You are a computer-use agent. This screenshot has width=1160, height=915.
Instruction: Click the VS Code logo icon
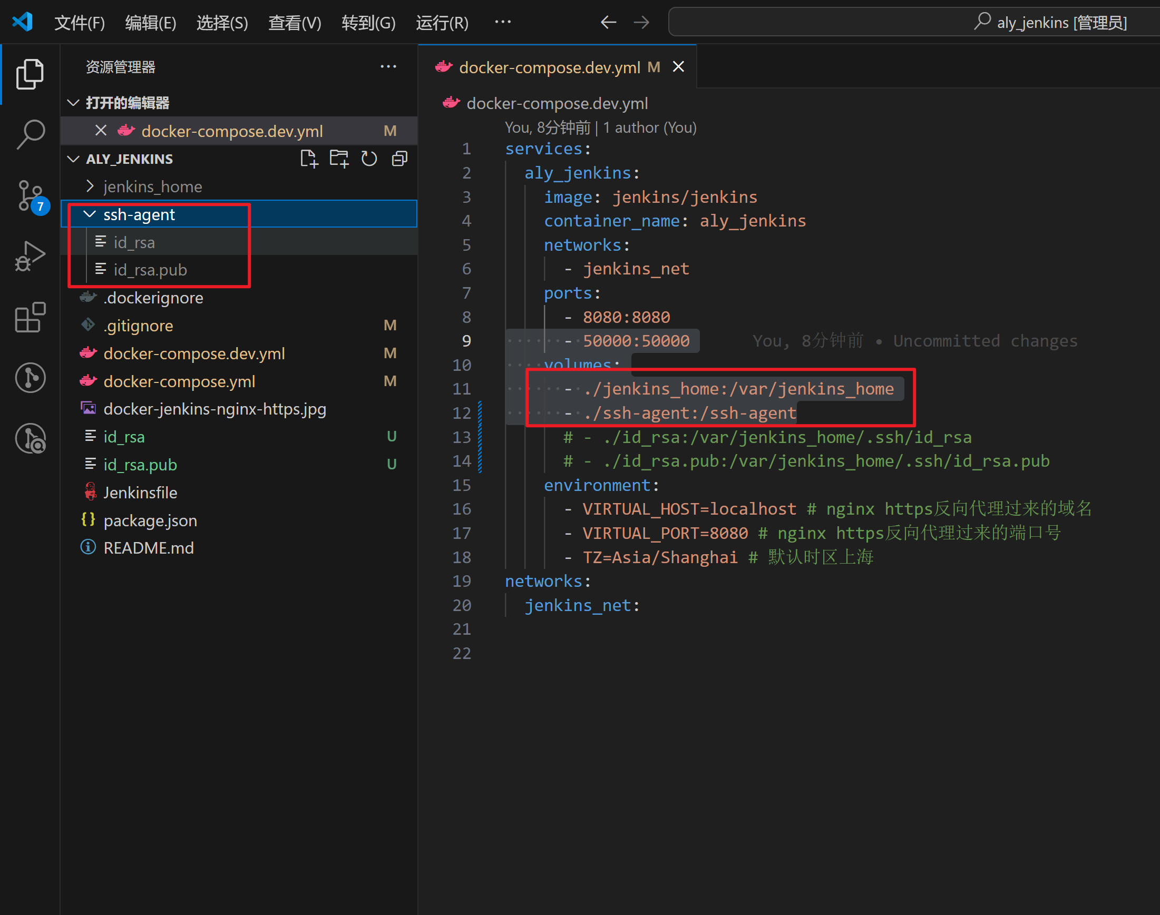tap(23, 22)
